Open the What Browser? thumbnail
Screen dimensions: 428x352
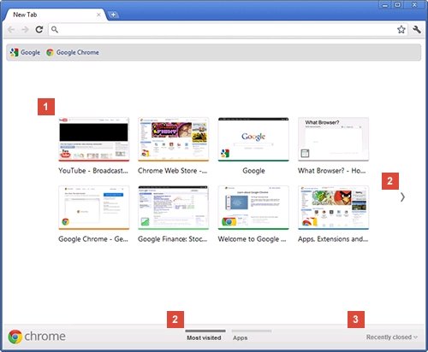tap(333, 139)
